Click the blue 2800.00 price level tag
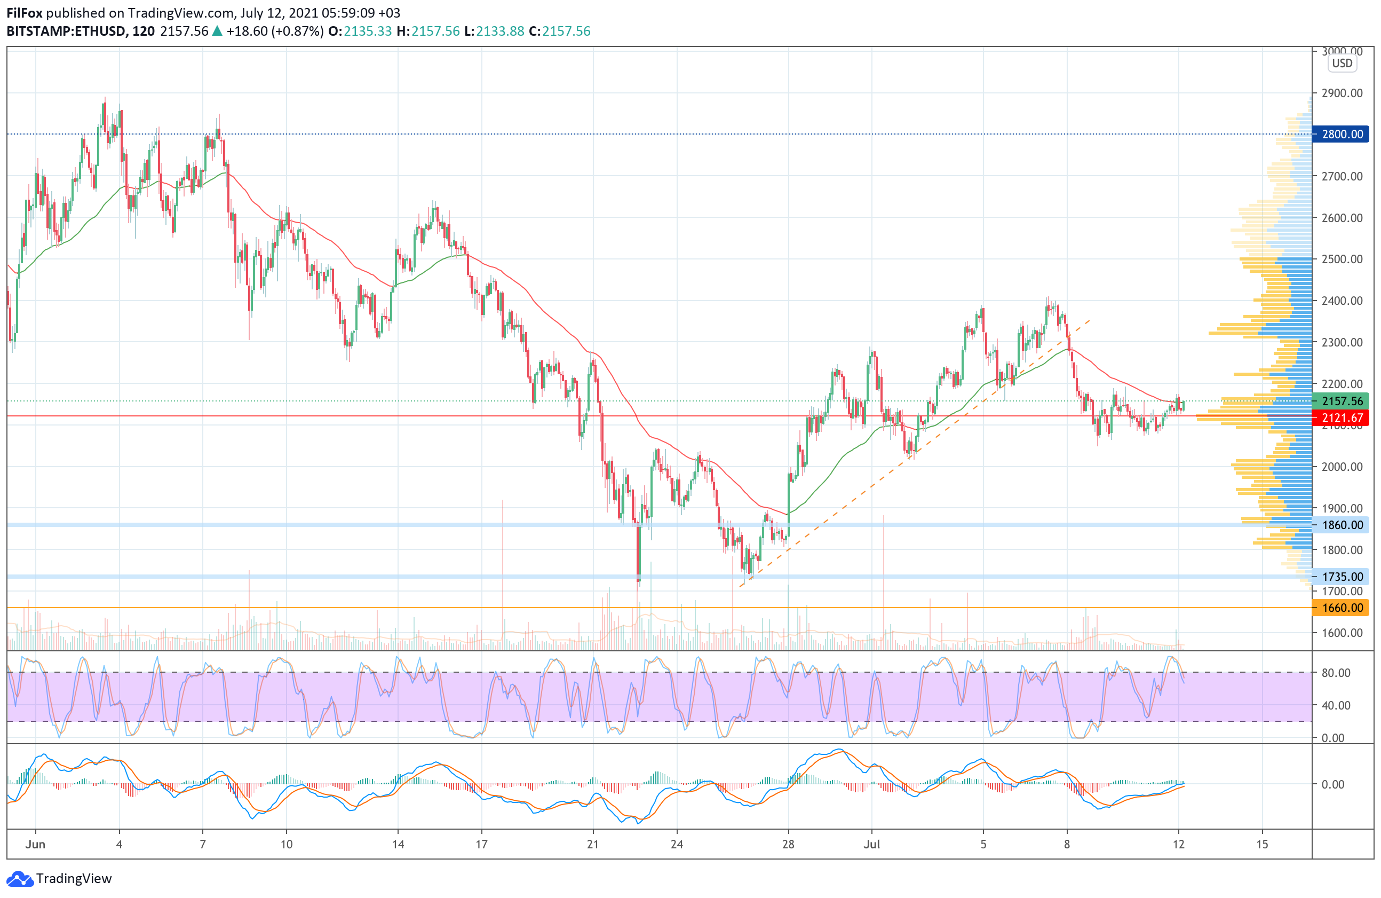The height and width of the screenshot is (898, 1381). point(1342,134)
